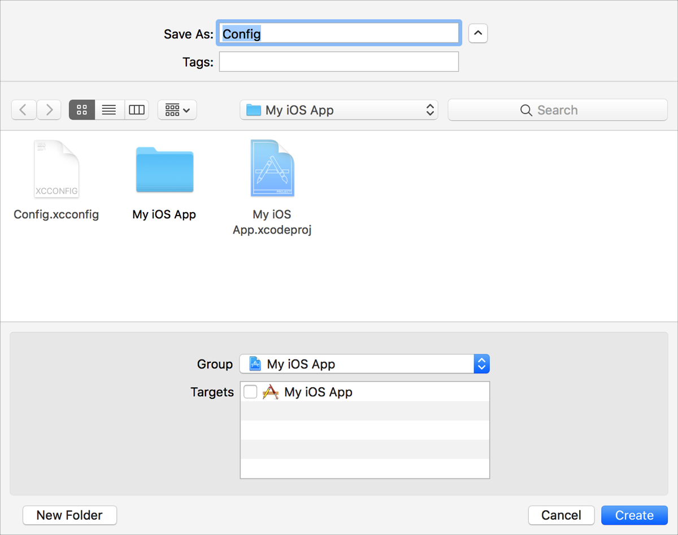Click the Create button
The width and height of the screenshot is (678, 535).
point(634,515)
